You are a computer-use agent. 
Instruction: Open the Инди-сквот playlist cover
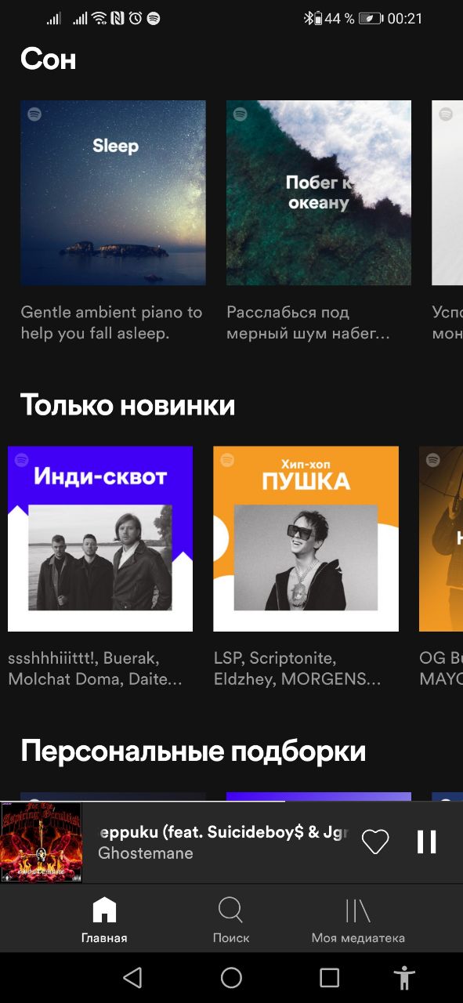(100, 539)
